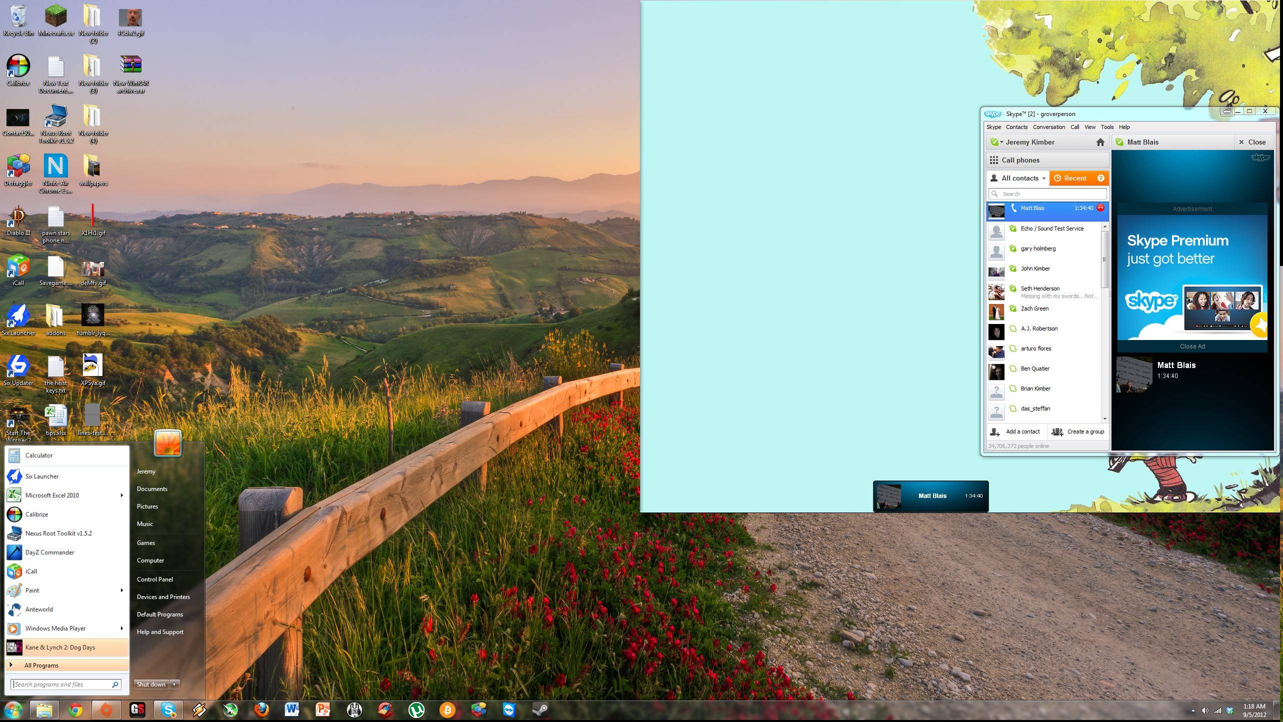Open Winamp from the taskbar

click(199, 710)
